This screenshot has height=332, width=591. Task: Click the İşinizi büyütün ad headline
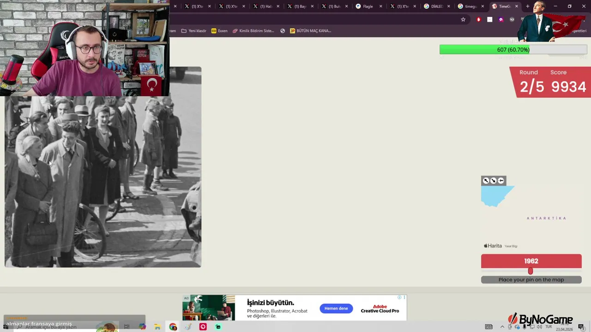coord(271,302)
